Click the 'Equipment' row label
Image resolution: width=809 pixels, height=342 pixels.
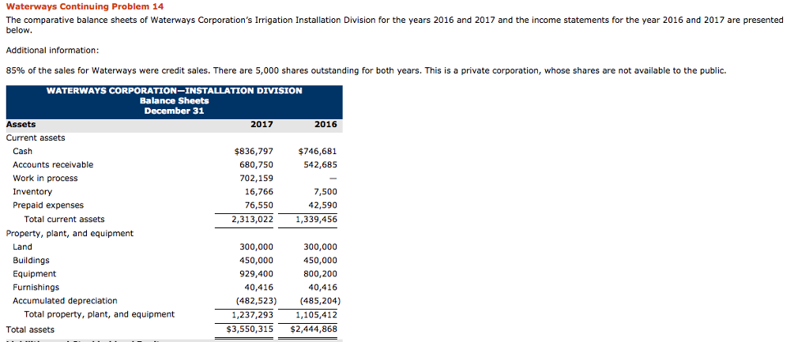tap(35, 273)
